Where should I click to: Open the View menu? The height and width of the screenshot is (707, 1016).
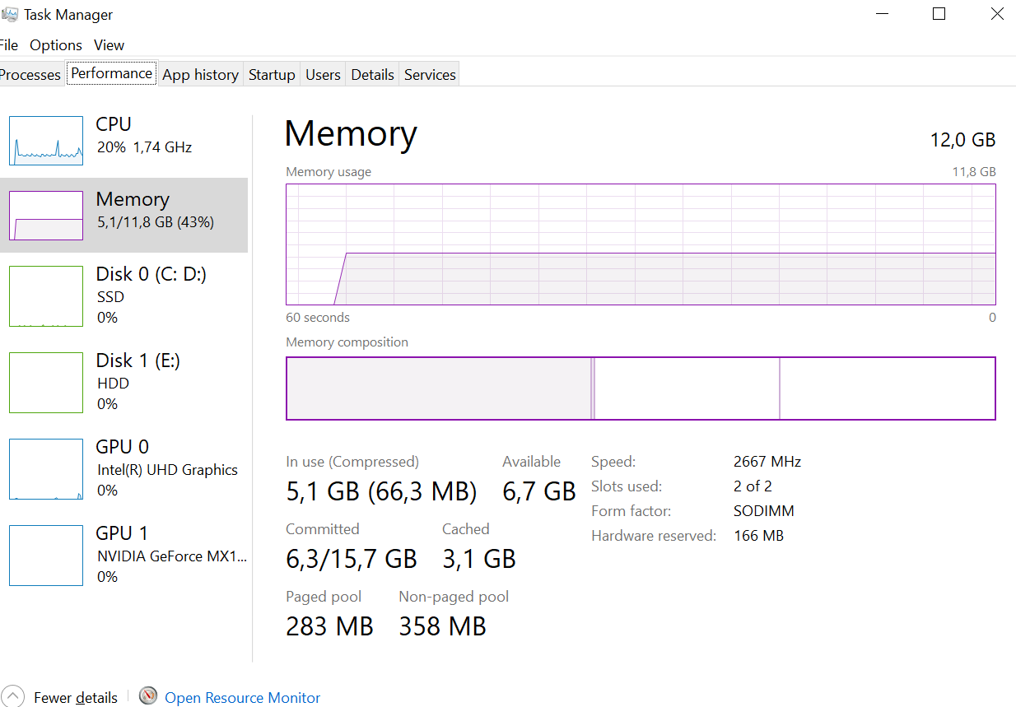tap(109, 45)
